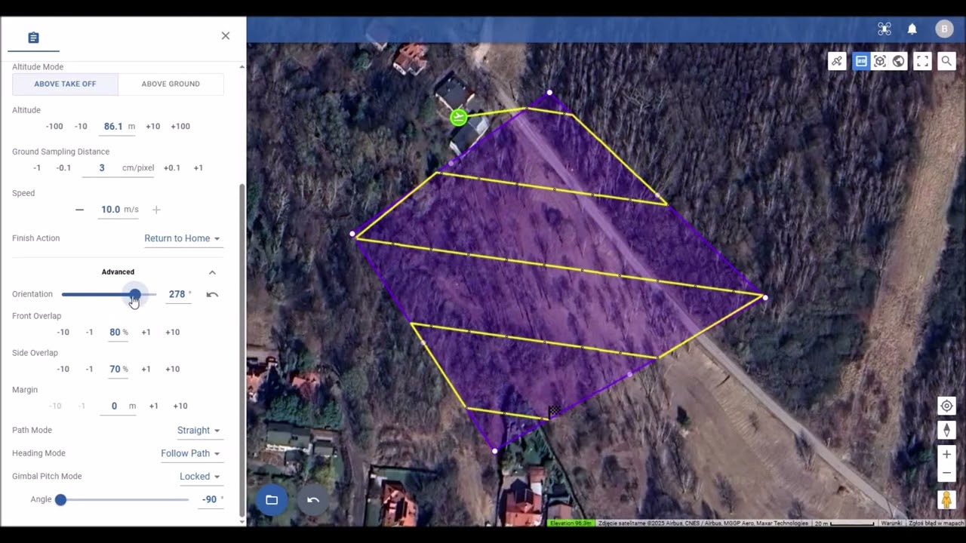Image resolution: width=966 pixels, height=543 pixels.
Task: Click the Orientation degrees value field
Action: (177, 294)
